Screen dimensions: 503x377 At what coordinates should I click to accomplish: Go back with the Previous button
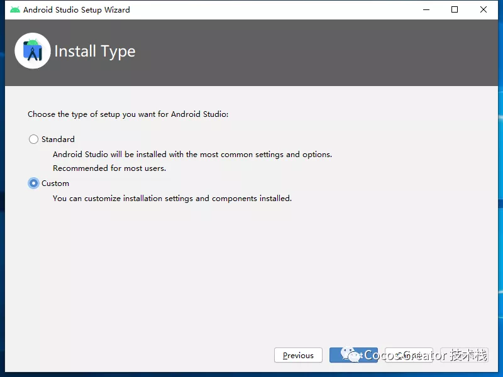298,356
